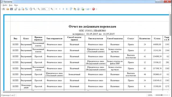The width and height of the screenshot is (172, 97).
Task: Click the toolbar zoom in icon
Action: 52,9
